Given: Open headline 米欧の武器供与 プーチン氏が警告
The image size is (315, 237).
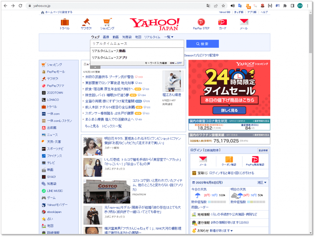Looking at the screenshot, I should click(x=109, y=77).
